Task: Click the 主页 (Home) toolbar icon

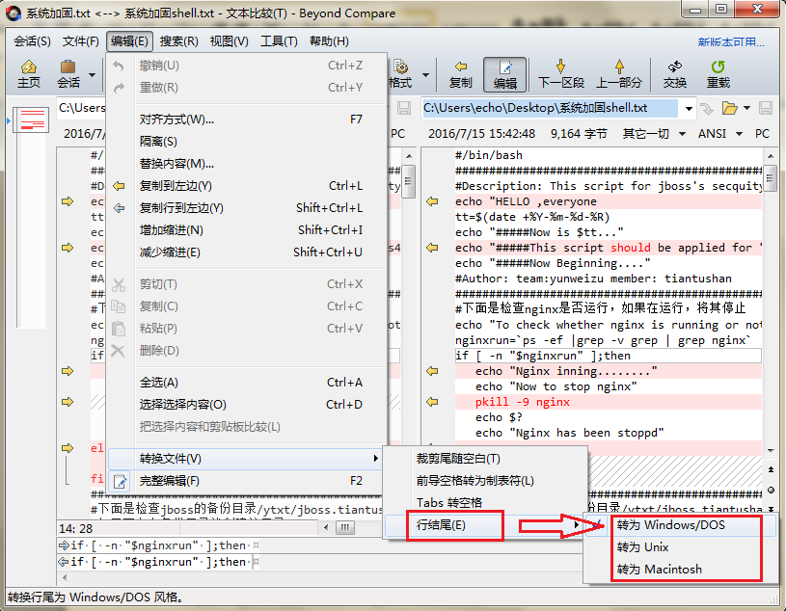Action: [29, 72]
